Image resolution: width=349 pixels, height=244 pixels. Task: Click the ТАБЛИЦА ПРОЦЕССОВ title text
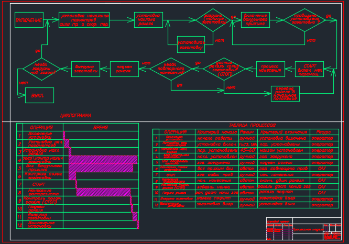pos(252,125)
